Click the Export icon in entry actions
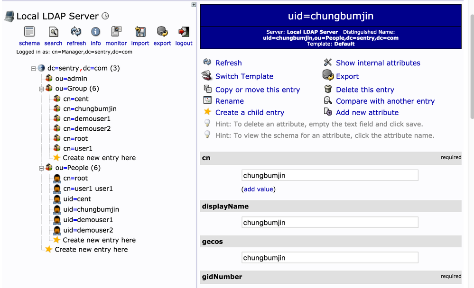This screenshot has width=474, height=288. point(328,75)
